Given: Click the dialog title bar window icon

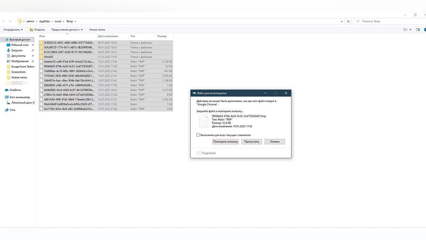Looking at the screenshot, I should click(194, 93).
